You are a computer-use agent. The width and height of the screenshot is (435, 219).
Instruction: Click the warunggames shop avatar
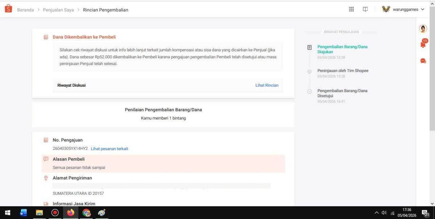coord(386,9)
